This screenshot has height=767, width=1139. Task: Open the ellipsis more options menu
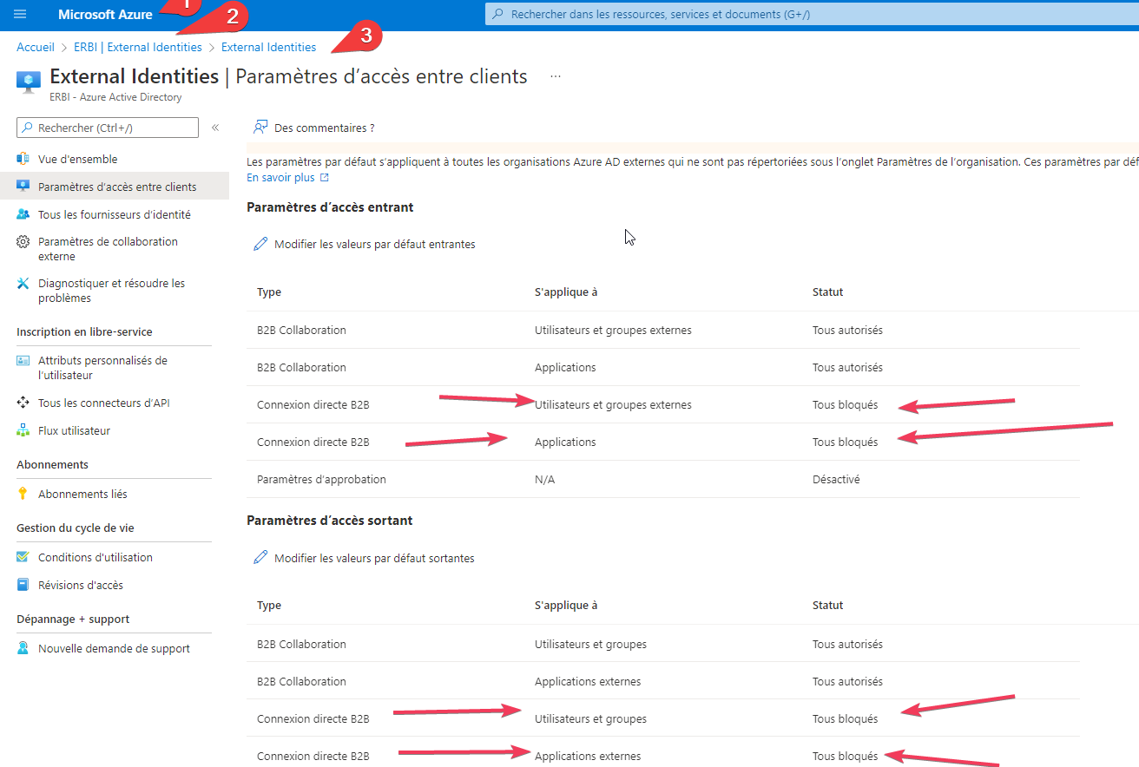coord(556,76)
